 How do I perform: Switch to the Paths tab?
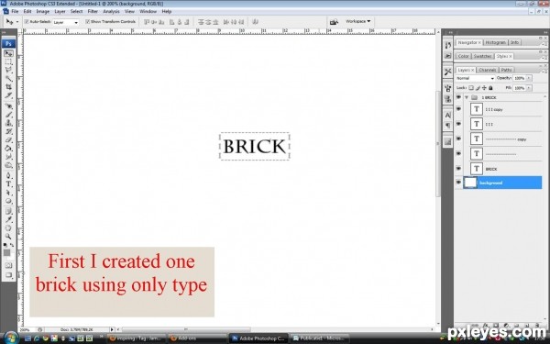click(x=506, y=70)
